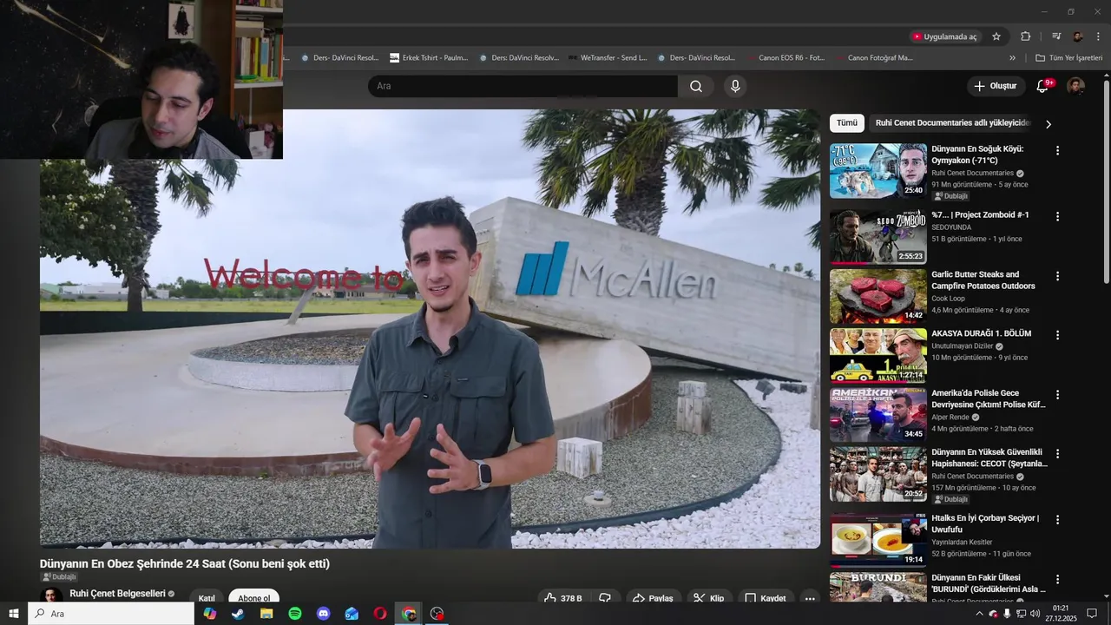Open Windows Start menu
This screenshot has height=625, width=1111.
click(x=13, y=614)
